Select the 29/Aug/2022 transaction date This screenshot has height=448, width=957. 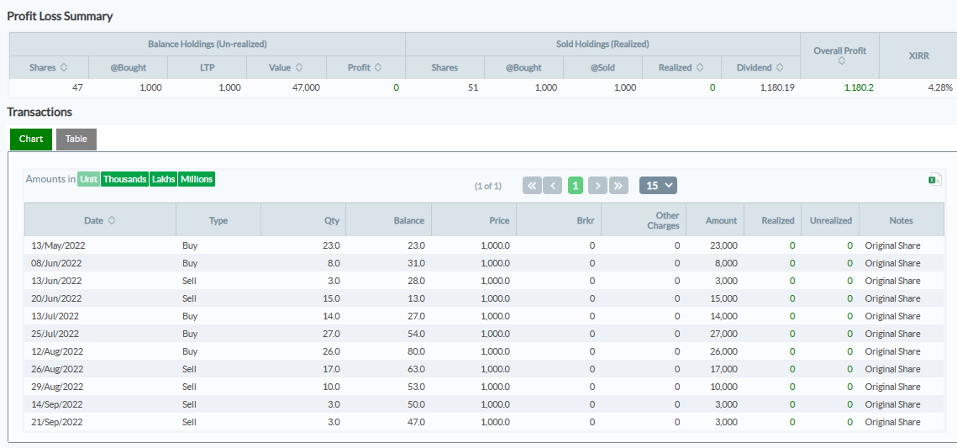57,387
